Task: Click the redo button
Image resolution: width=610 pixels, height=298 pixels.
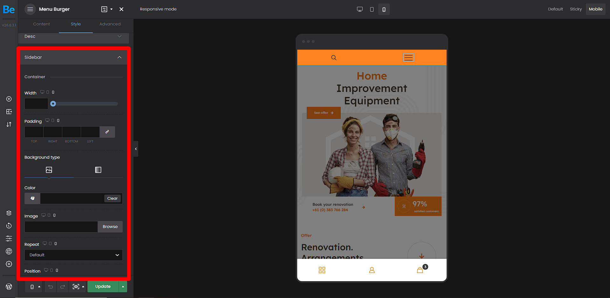Action: point(63,287)
